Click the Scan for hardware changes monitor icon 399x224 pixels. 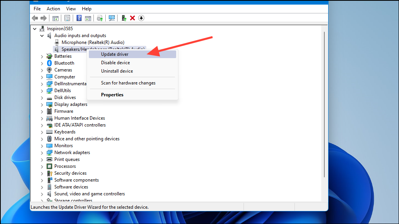pyautogui.click(x=112, y=18)
